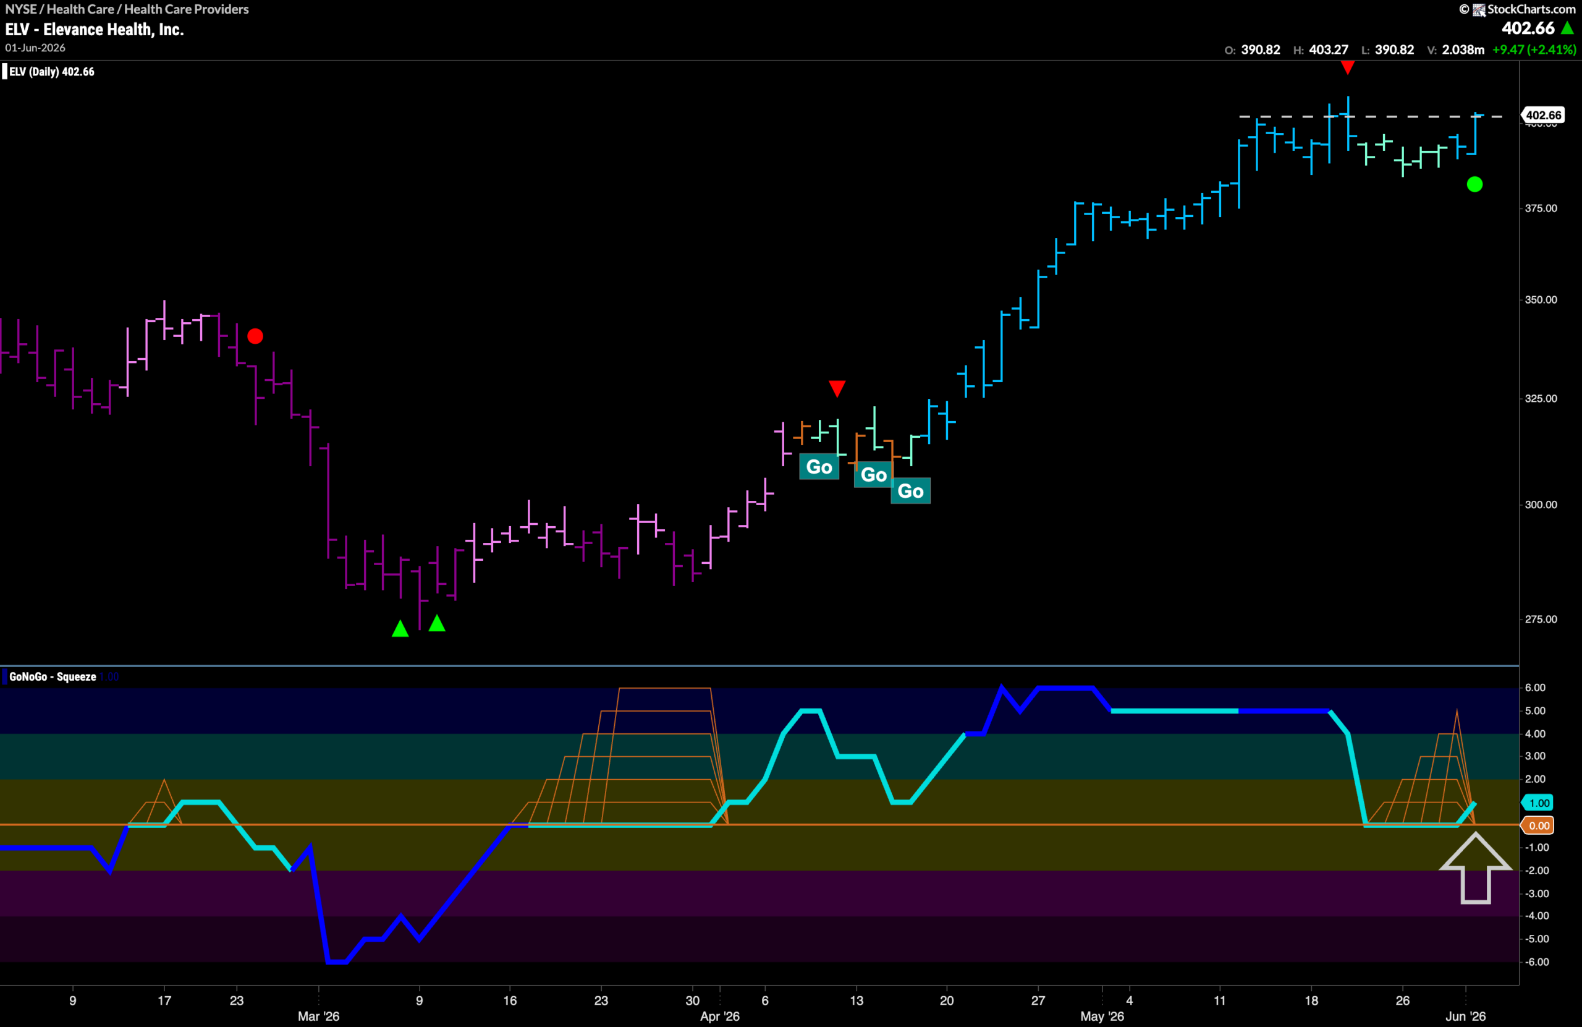Click the red down-triangle marker near April 13
This screenshot has height=1027, width=1582.
tap(837, 388)
